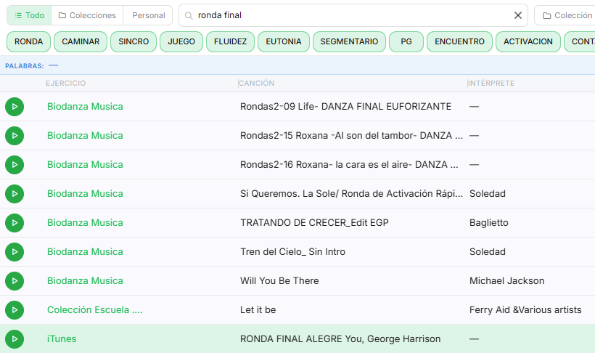Screen dimensions: 595x353
Task: Play the Let it be track
Action: tap(15, 310)
